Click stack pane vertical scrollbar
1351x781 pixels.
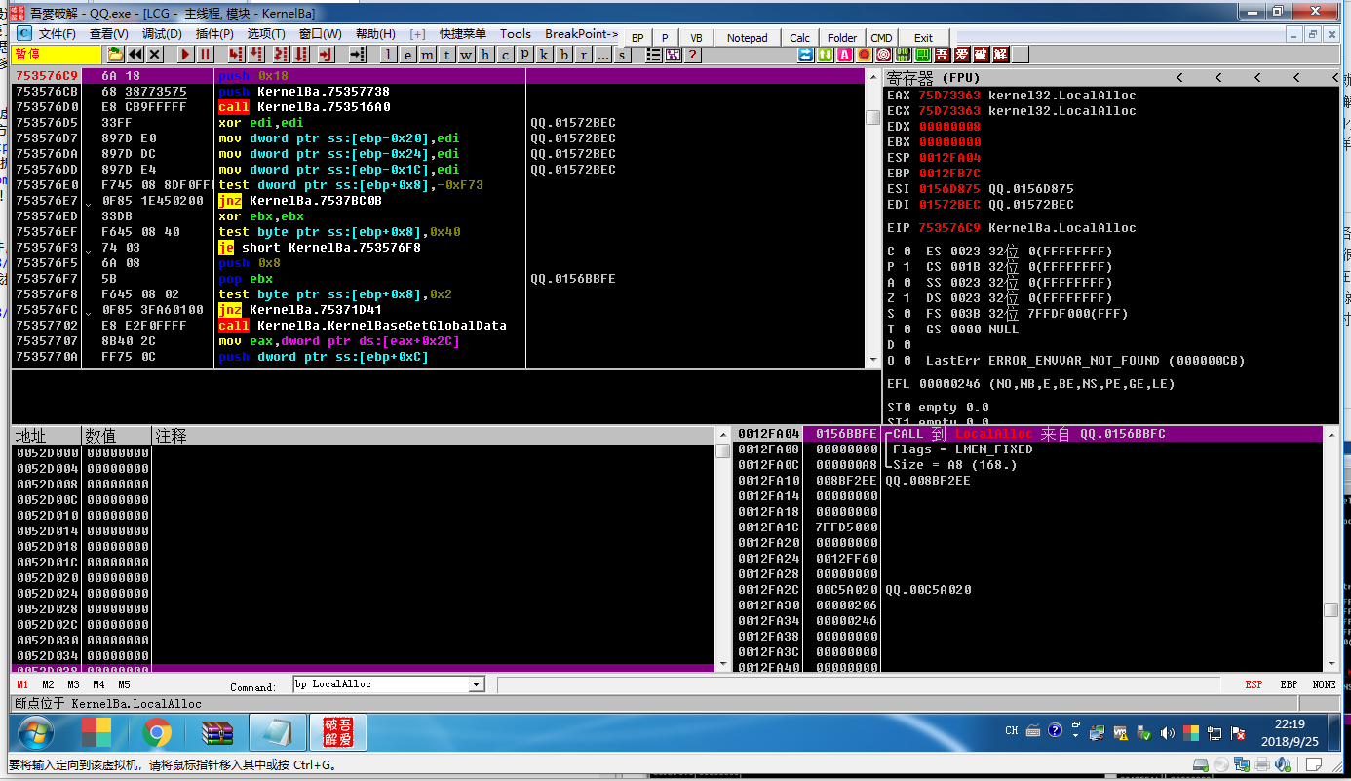point(1331,549)
